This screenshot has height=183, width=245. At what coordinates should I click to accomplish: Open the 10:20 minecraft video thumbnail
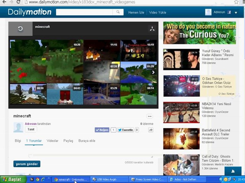click(46, 62)
